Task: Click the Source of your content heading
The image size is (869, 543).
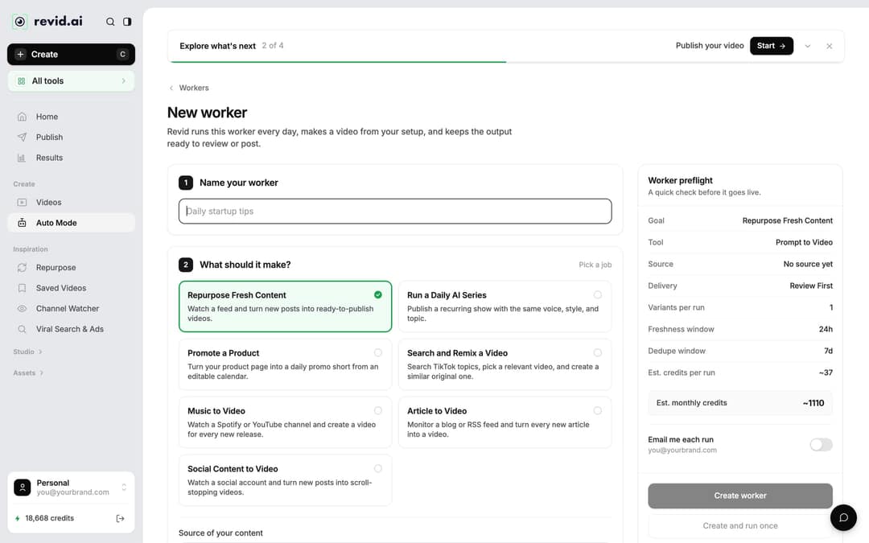Action: 220,533
